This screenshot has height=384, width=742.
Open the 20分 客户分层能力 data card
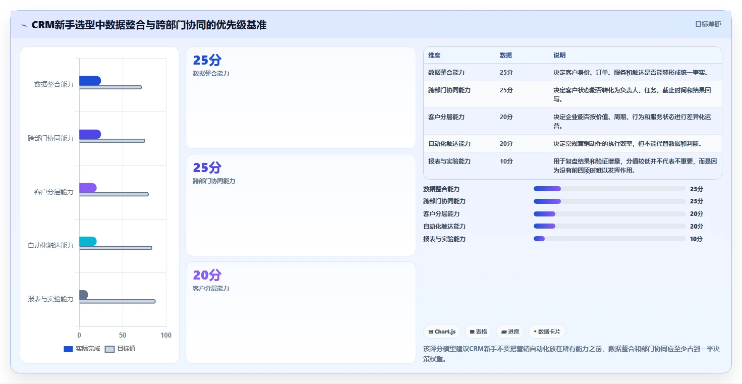point(301,312)
